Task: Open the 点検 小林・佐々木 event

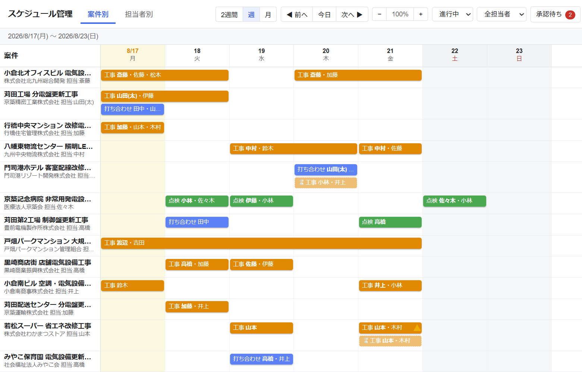Action: click(x=197, y=201)
